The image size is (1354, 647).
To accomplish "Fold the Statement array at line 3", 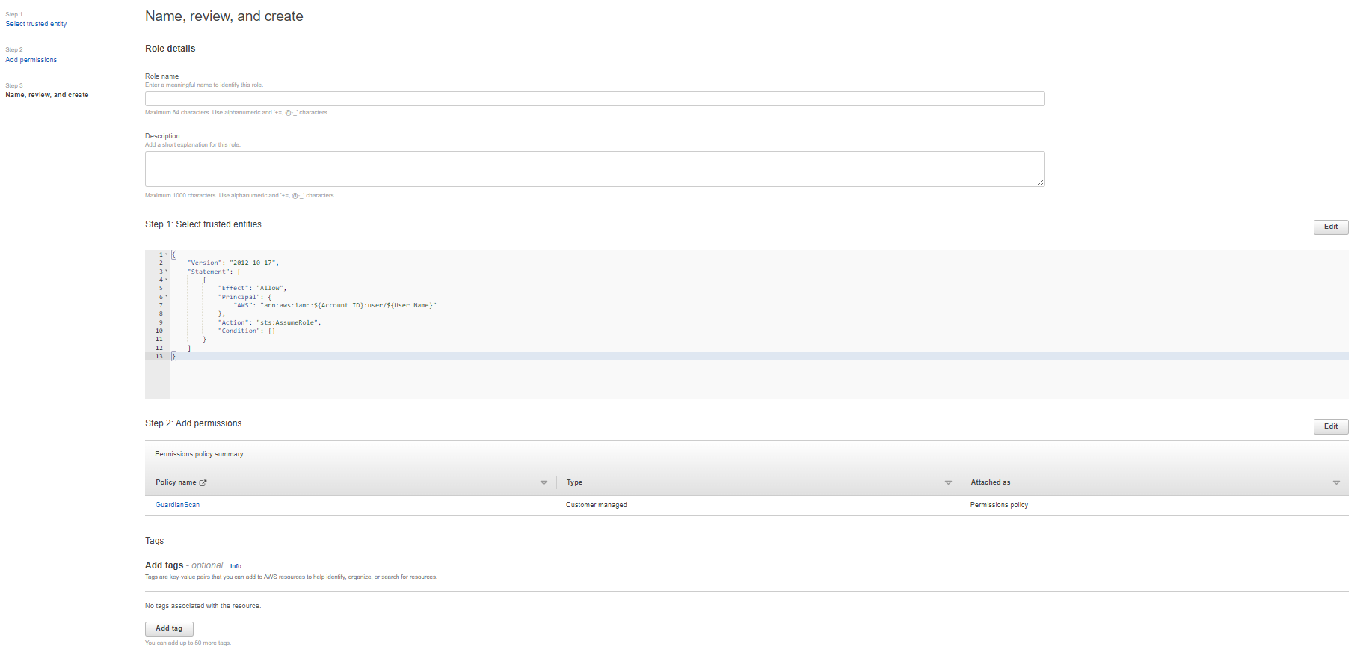I will [x=167, y=272].
